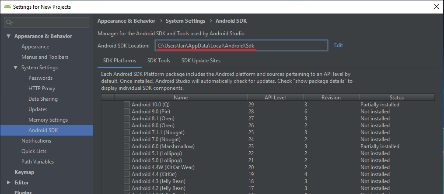Tick the Android 8.0 (Oreo) checkbox
Screen dimensions: 444x194
coord(127,126)
